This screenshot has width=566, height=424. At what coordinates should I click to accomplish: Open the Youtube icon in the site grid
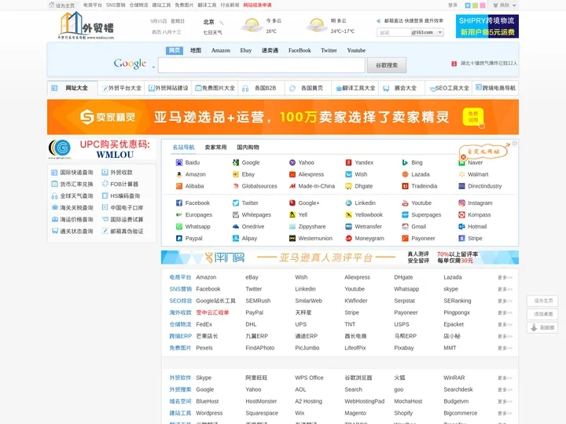point(405,203)
